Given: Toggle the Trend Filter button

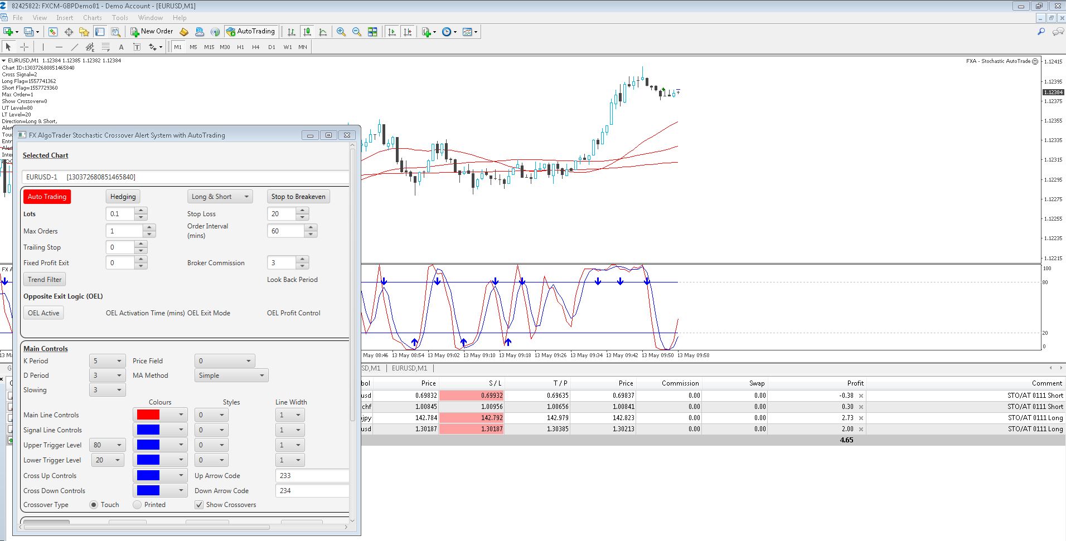Looking at the screenshot, I should click(45, 279).
